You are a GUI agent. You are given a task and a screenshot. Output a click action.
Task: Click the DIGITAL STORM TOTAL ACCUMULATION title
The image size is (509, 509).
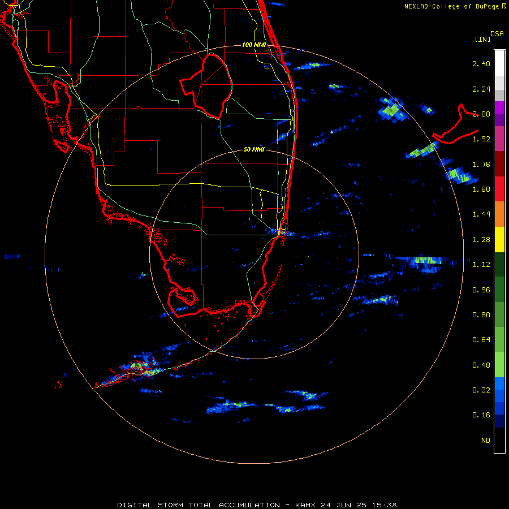(199, 505)
